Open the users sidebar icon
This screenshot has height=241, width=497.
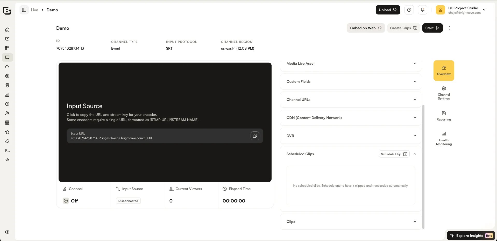[x=7, y=113]
